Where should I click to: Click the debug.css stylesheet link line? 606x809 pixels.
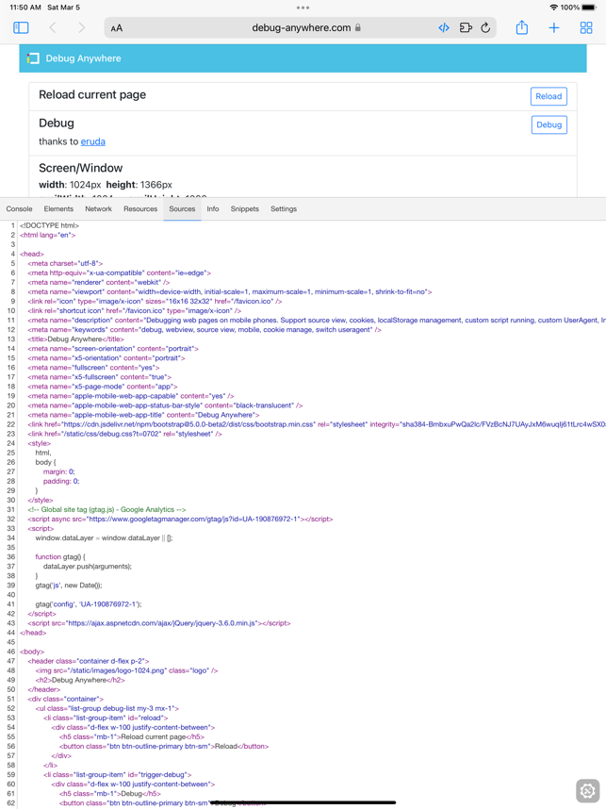pos(124,434)
